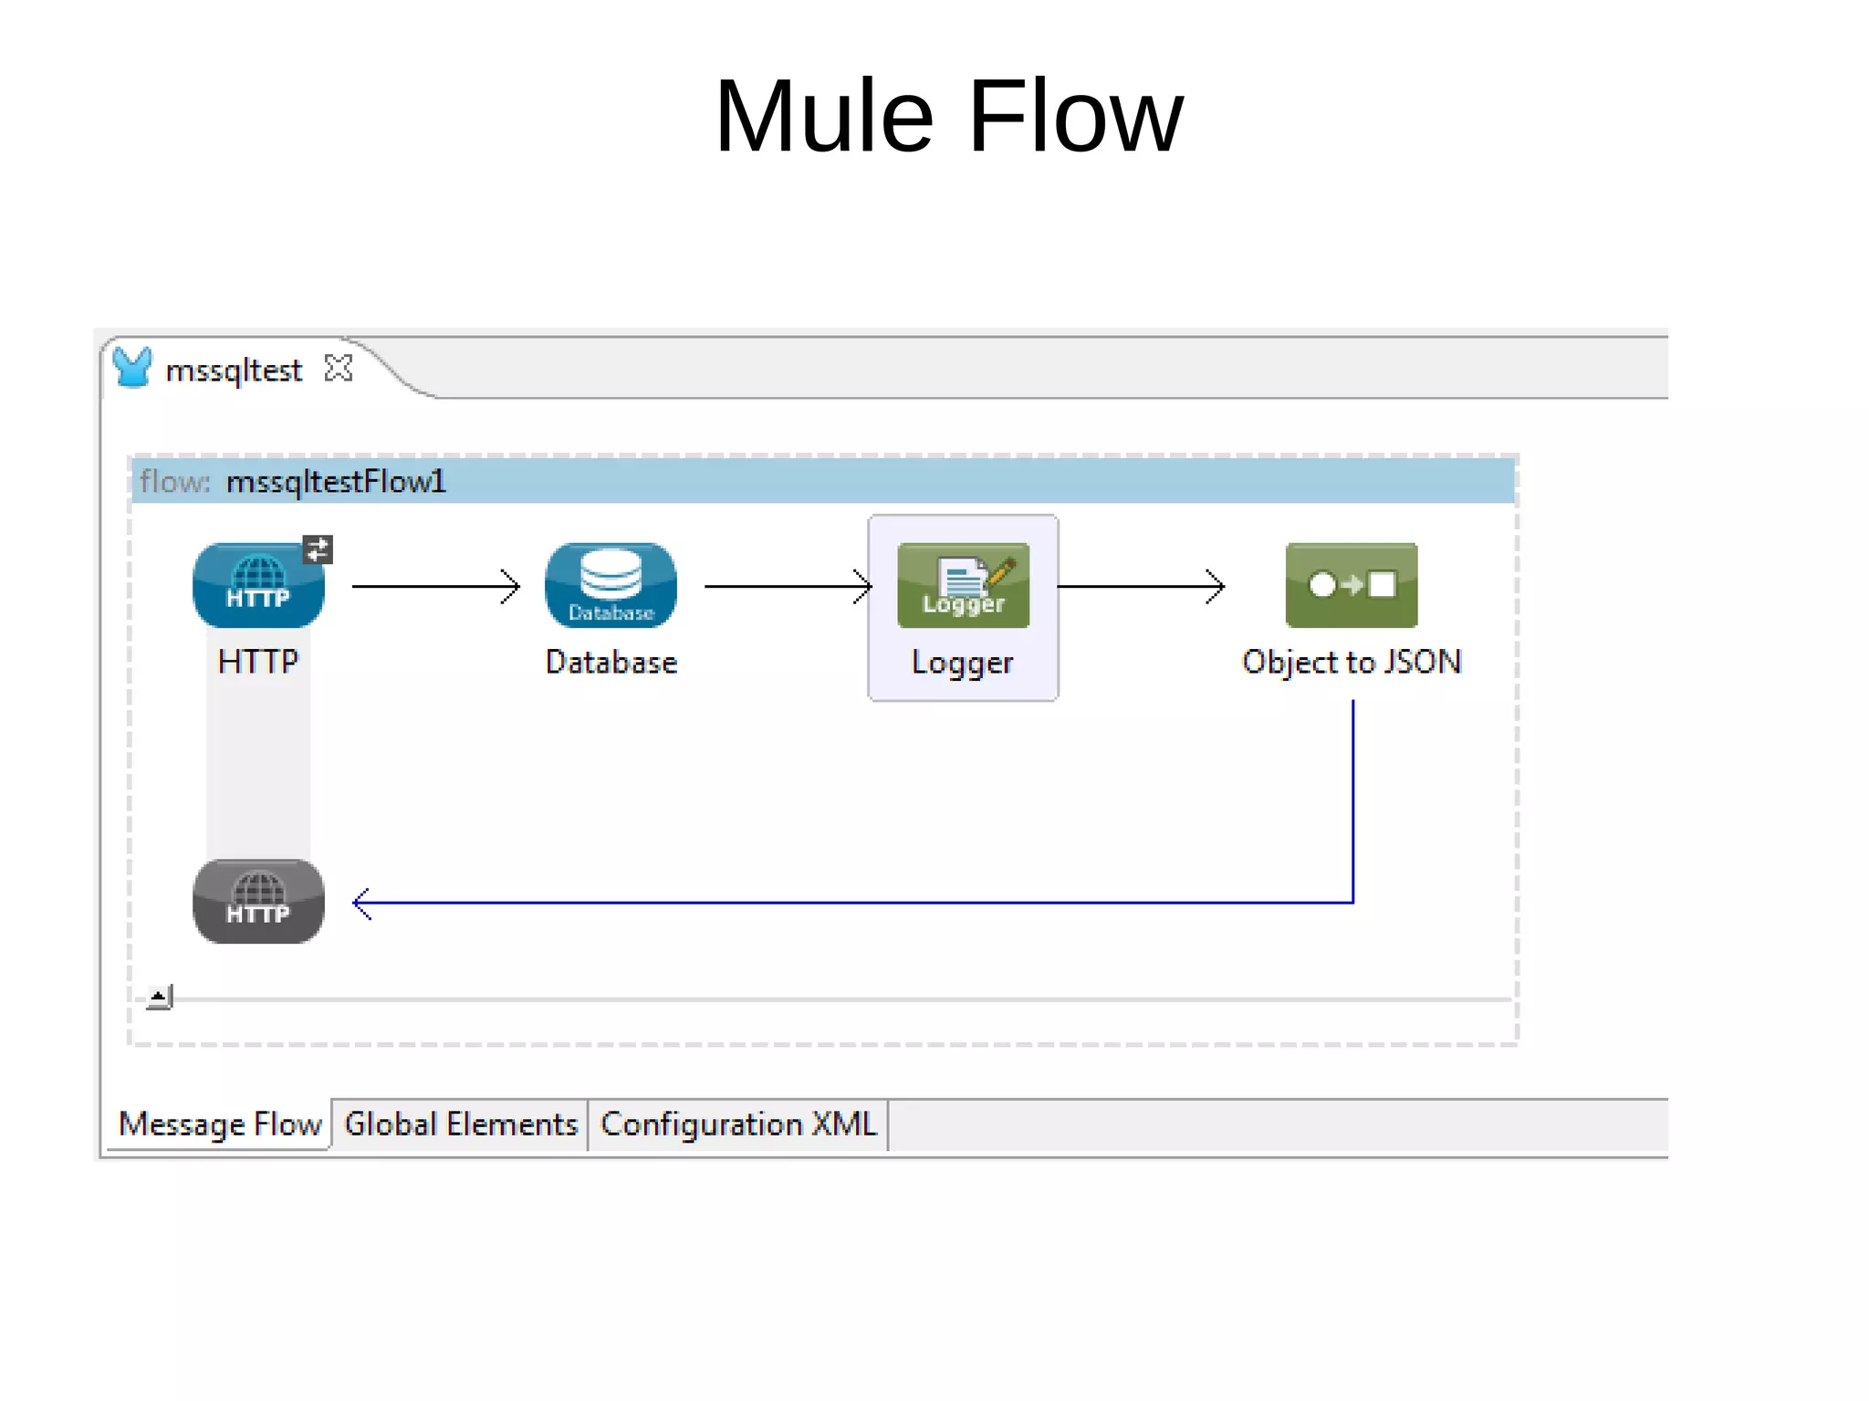Open the Configuration XML tab
Screen dimensions: 1869x1401
(738, 1124)
